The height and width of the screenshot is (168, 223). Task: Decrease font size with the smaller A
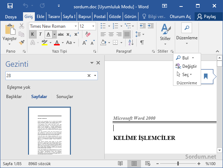pos(92,43)
